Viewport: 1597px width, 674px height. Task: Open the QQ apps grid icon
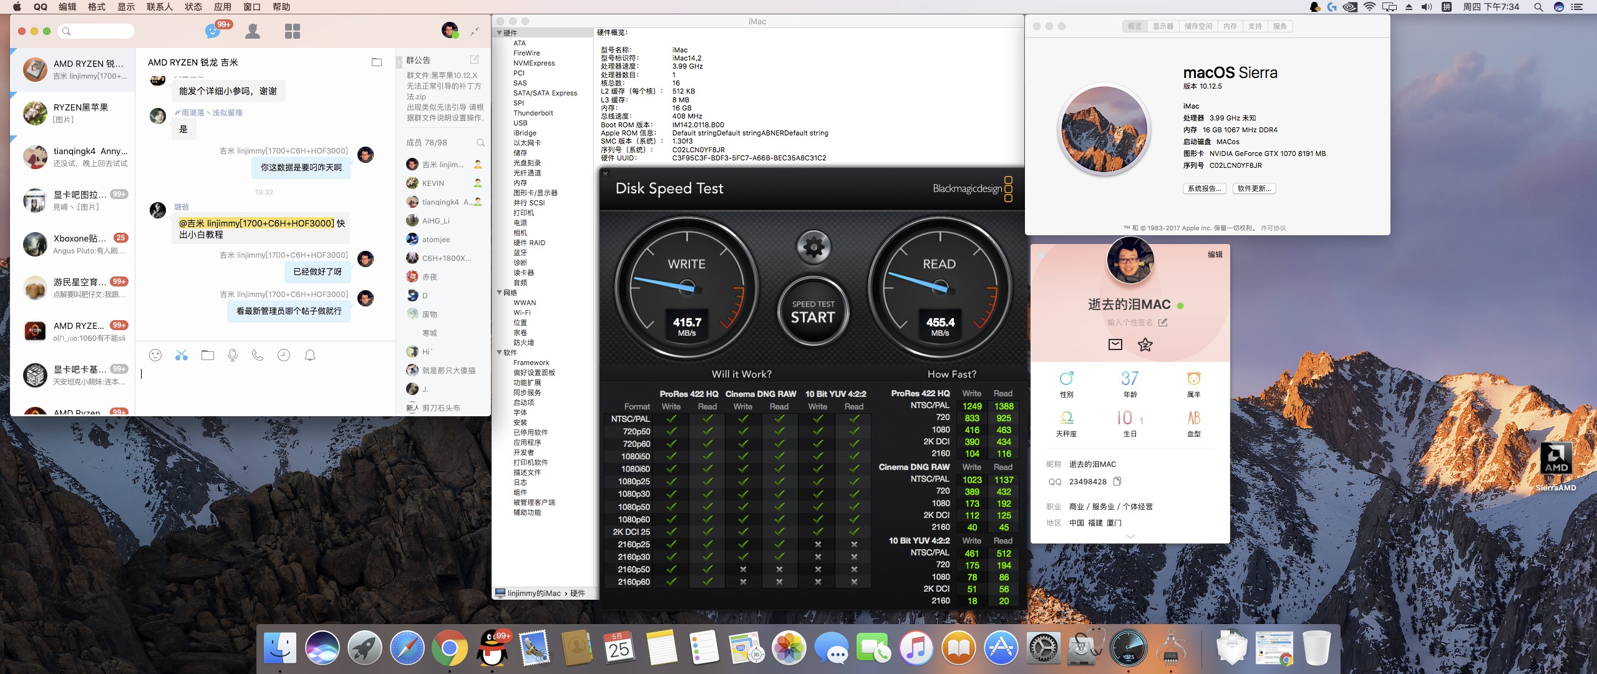pos(293,31)
